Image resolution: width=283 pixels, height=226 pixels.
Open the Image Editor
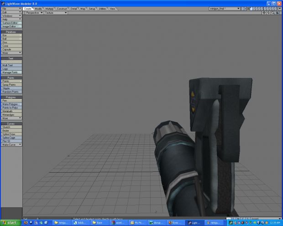pos(11,26)
